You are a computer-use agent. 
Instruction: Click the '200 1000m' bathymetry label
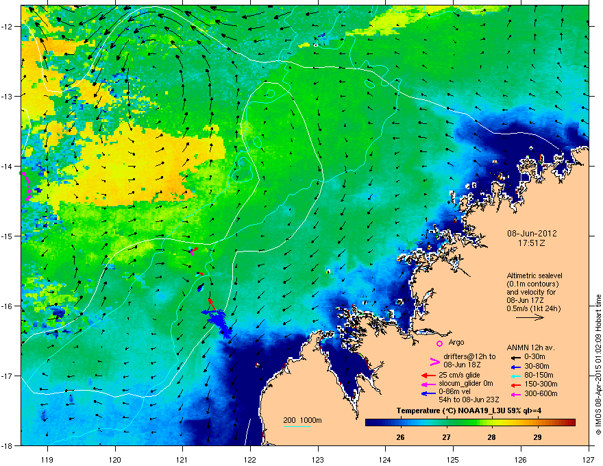[x=302, y=420]
